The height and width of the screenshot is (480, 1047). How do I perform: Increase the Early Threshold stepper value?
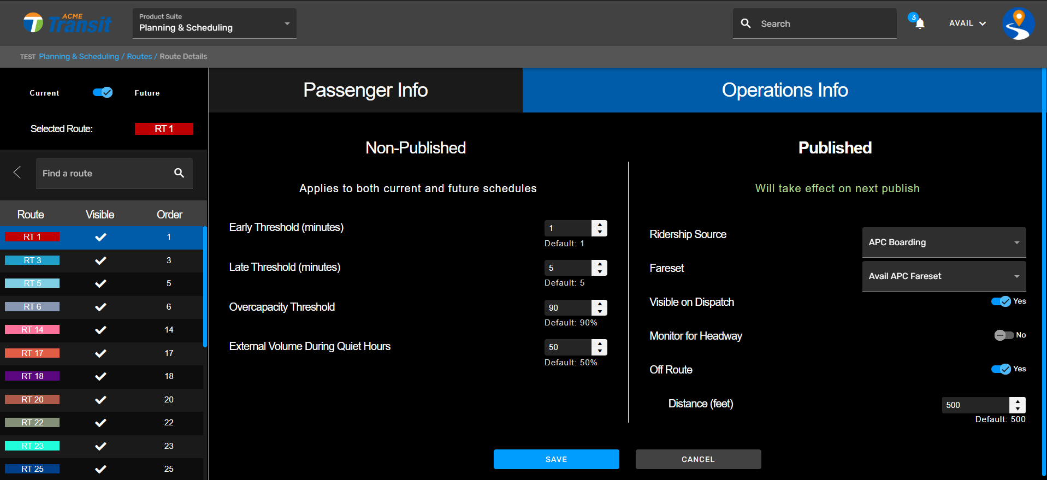pos(600,224)
